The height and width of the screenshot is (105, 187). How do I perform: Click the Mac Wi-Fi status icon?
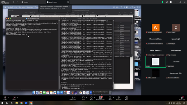coord(121,7)
